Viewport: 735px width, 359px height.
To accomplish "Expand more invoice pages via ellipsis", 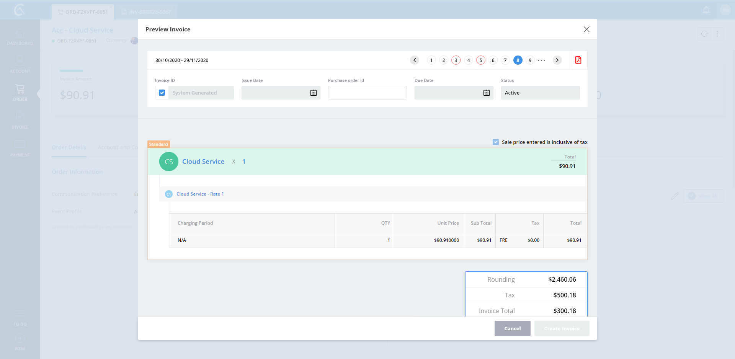I will (x=542, y=60).
